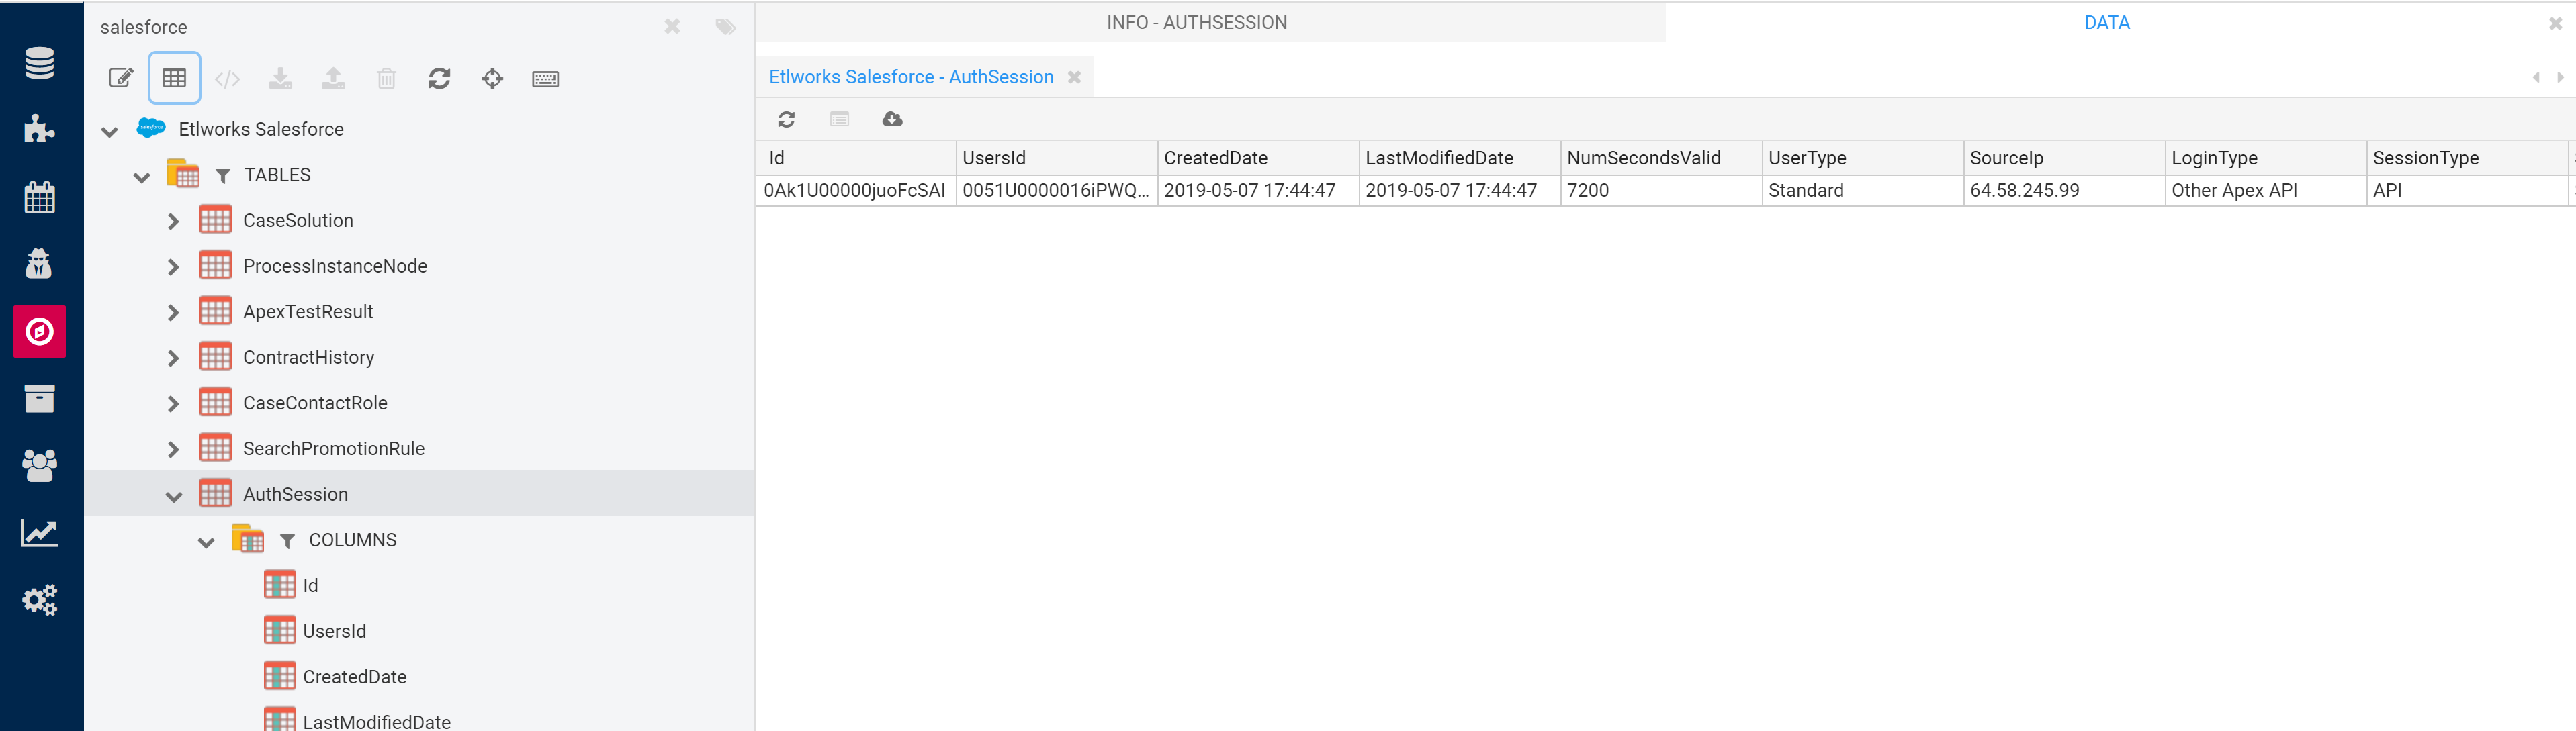Image resolution: width=2576 pixels, height=731 pixels.
Task: Switch to INFO - AUTHSESSION tab
Action: tap(1196, 22)
